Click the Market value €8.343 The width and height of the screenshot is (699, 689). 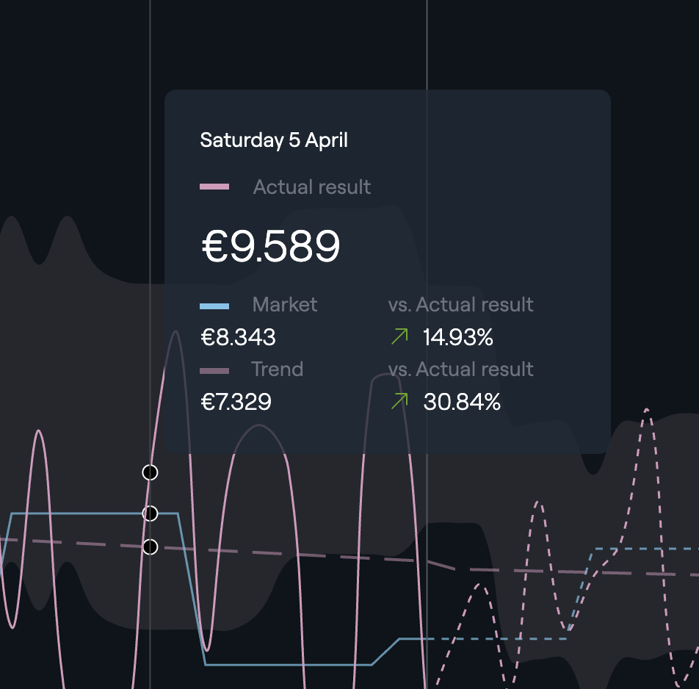[238, 337]
